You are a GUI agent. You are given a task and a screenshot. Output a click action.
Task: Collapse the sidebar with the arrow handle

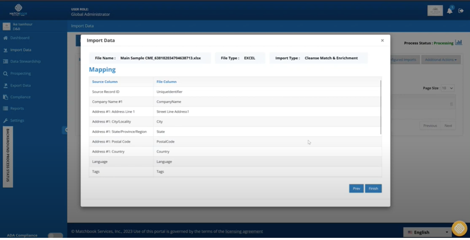click(x=65, y=130)
